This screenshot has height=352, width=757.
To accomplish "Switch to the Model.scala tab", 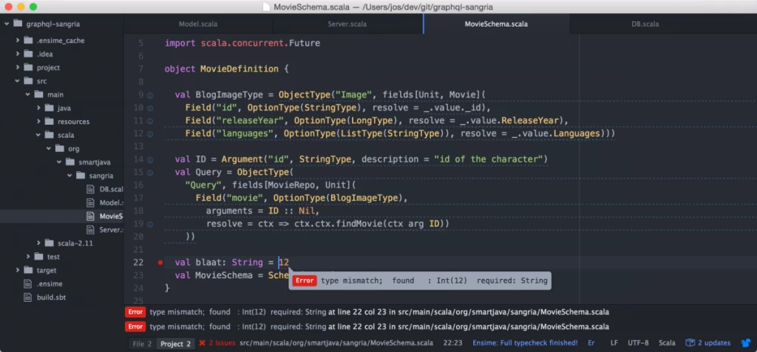I will coord(198,24).
